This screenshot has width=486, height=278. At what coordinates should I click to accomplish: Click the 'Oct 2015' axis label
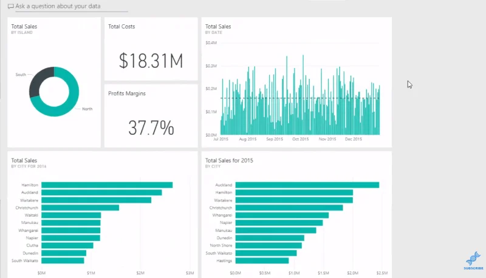(300, 140)
